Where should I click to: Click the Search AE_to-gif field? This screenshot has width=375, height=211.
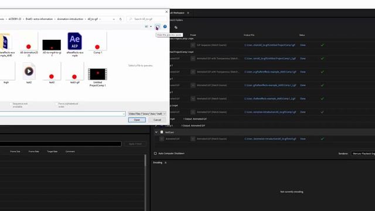coord(146,19)
